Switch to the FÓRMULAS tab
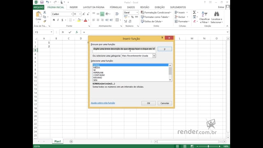Screen dimensions: 263x148 [x=116, y=7]
